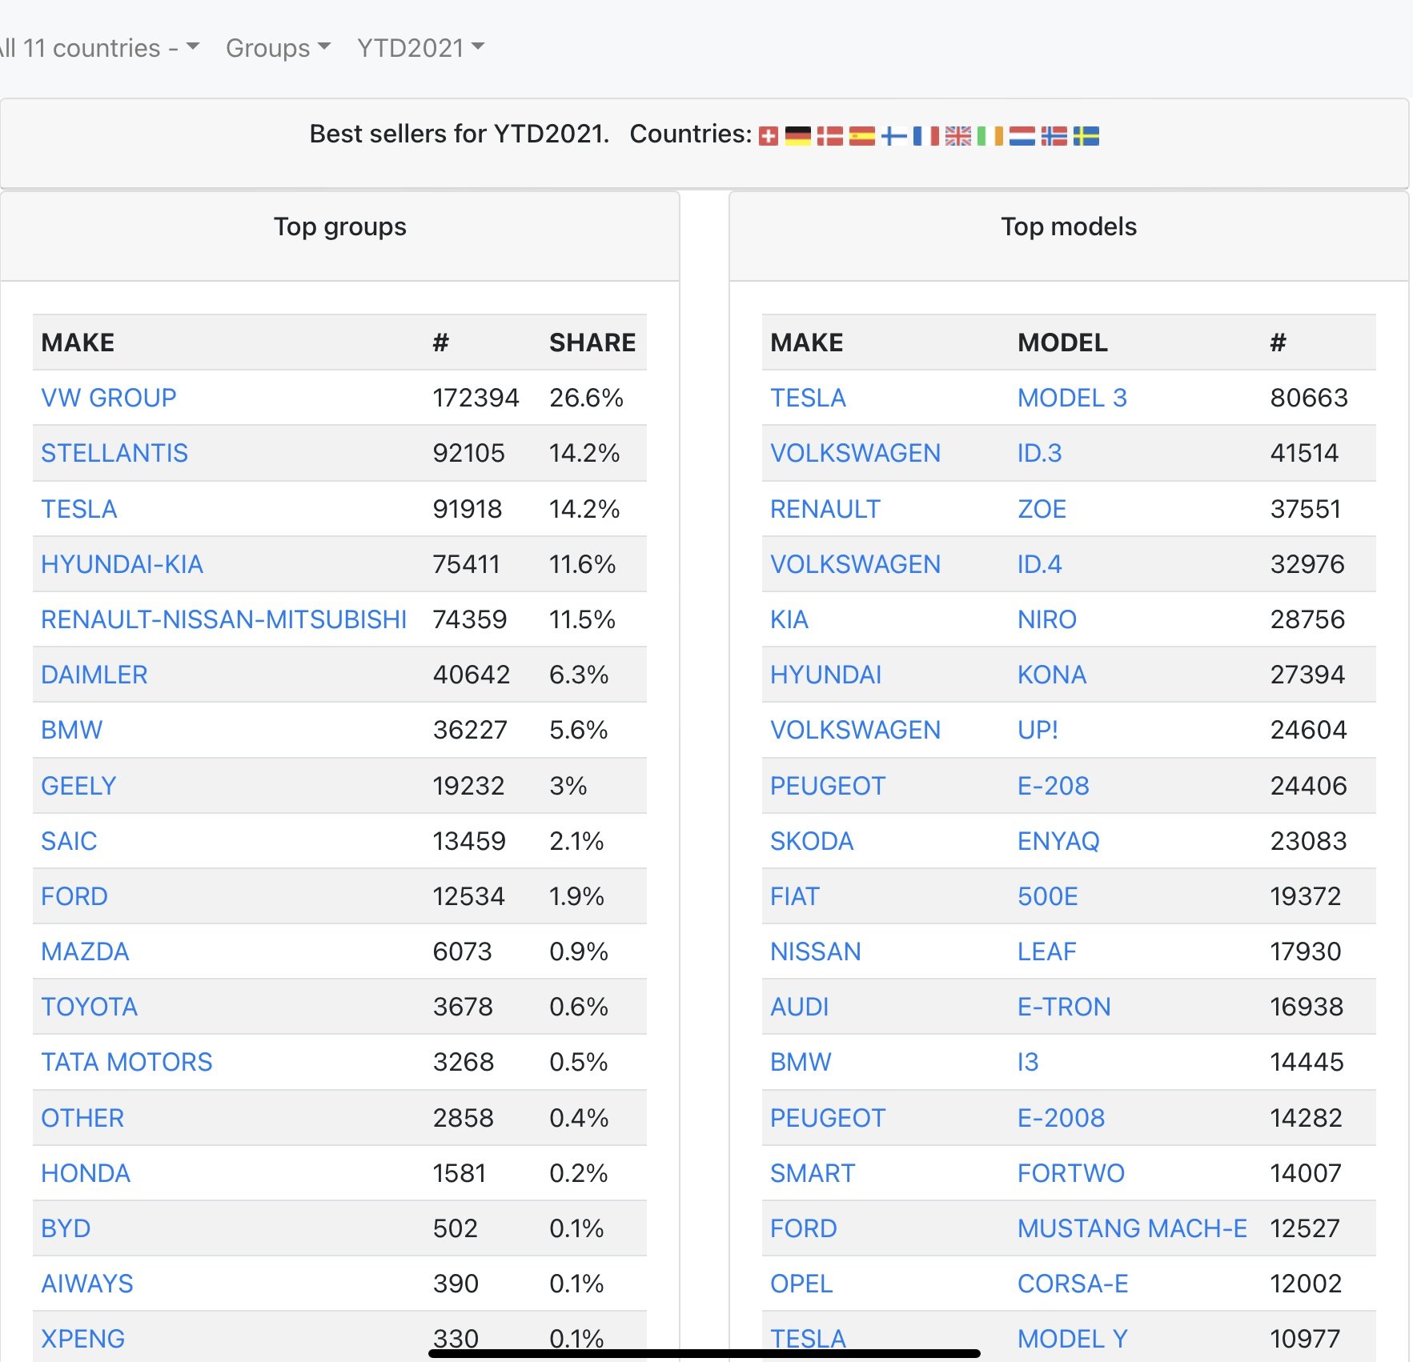Click the Sweden flag icon
Viewport: 1413px width, 1362px height.
tap(1086, 136)
